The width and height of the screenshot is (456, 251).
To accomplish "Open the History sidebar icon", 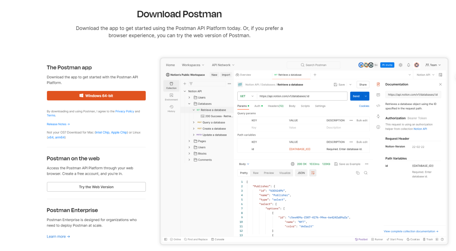I will pos(171,109).
